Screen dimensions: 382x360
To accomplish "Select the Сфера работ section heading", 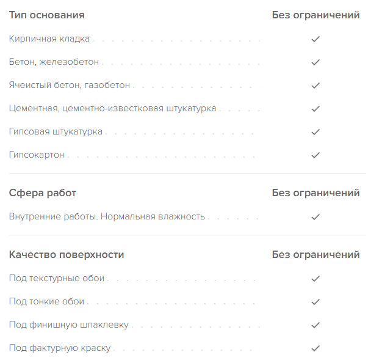I will coord(43,193).
